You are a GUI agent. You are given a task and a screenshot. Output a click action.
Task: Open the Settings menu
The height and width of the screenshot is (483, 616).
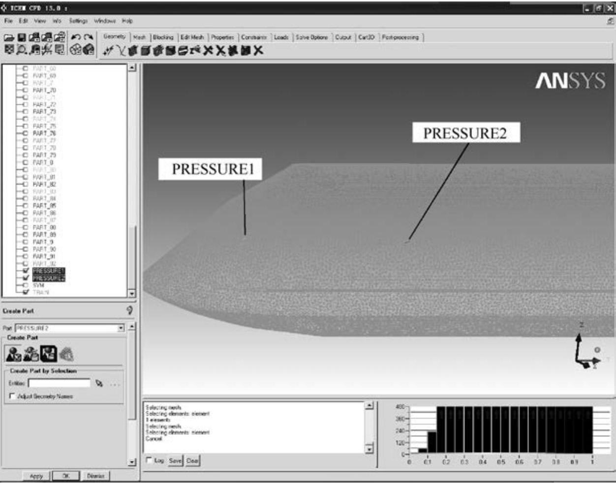pos(78,21)
